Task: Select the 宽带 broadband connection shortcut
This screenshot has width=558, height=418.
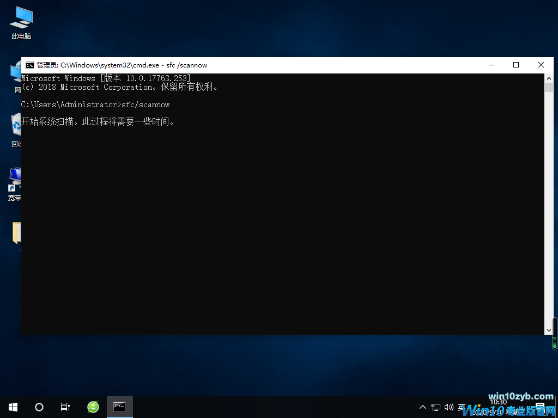Action: 15,182
